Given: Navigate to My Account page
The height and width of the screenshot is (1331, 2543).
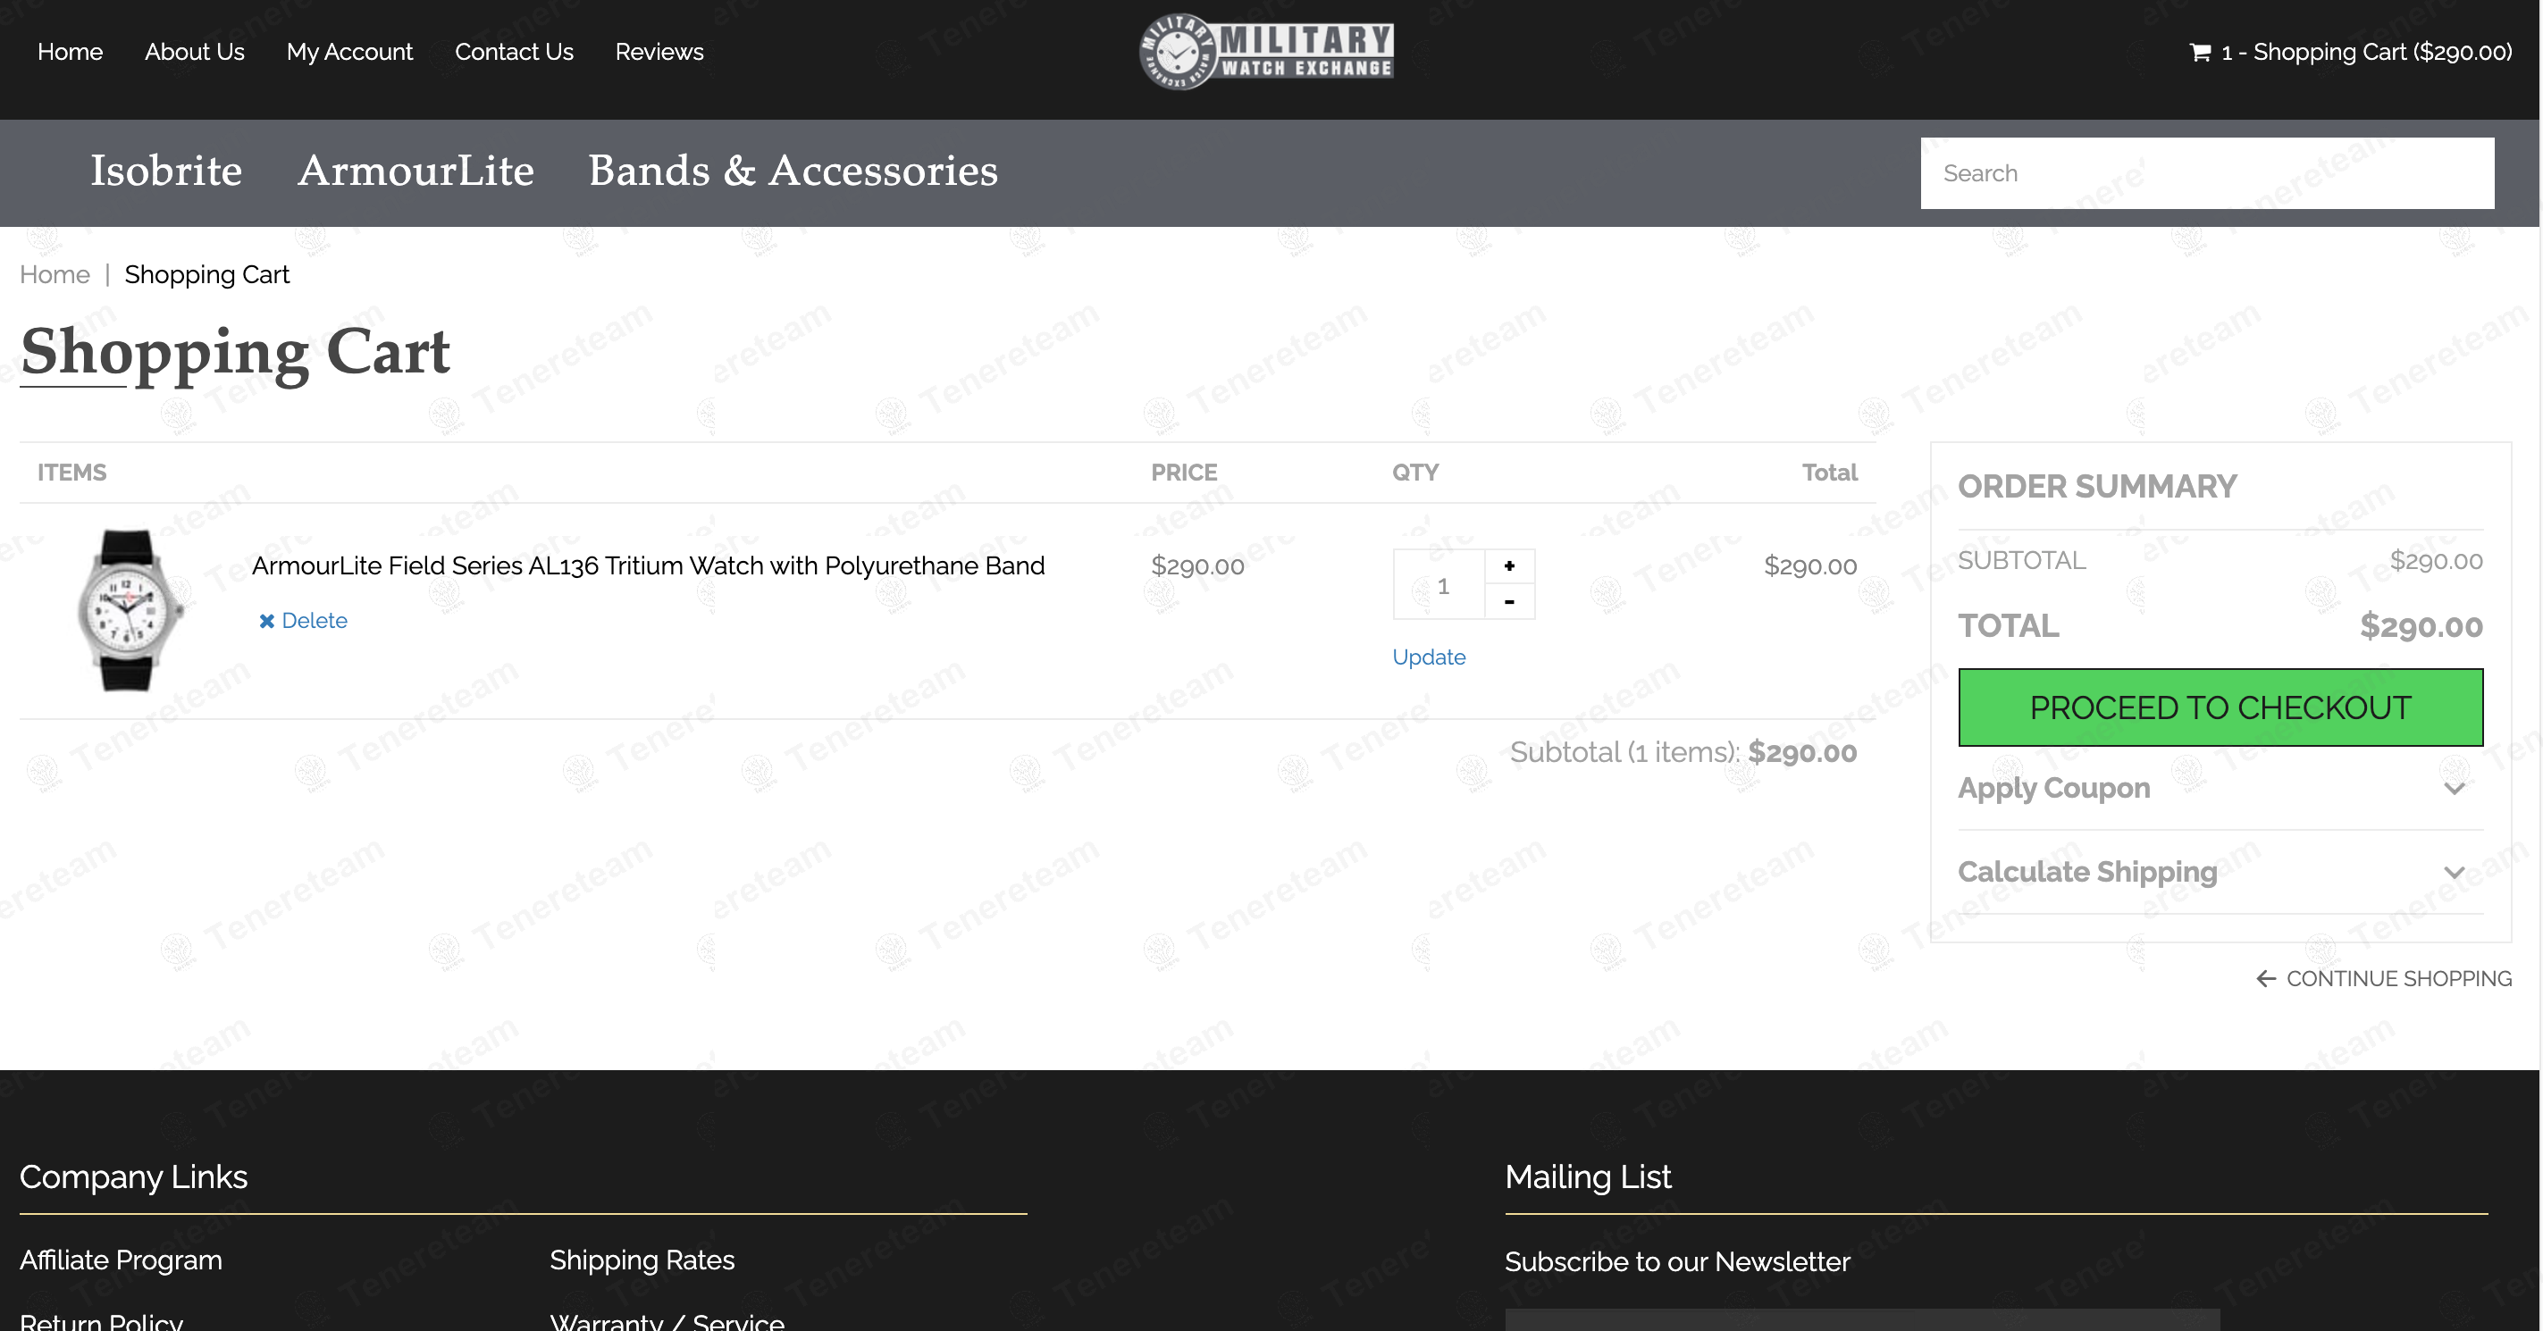Looking at the screenshot, I should pyautogui.click(x=349, y=51).
